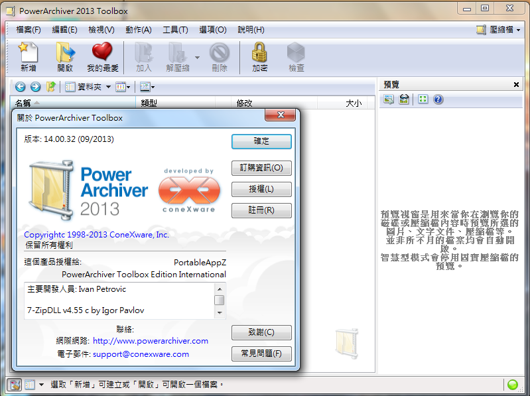The height and width of the screenshot is (396, 530).
Task: Open 我的最愛 favorites heart icon
Action: [x=102, y=57]
